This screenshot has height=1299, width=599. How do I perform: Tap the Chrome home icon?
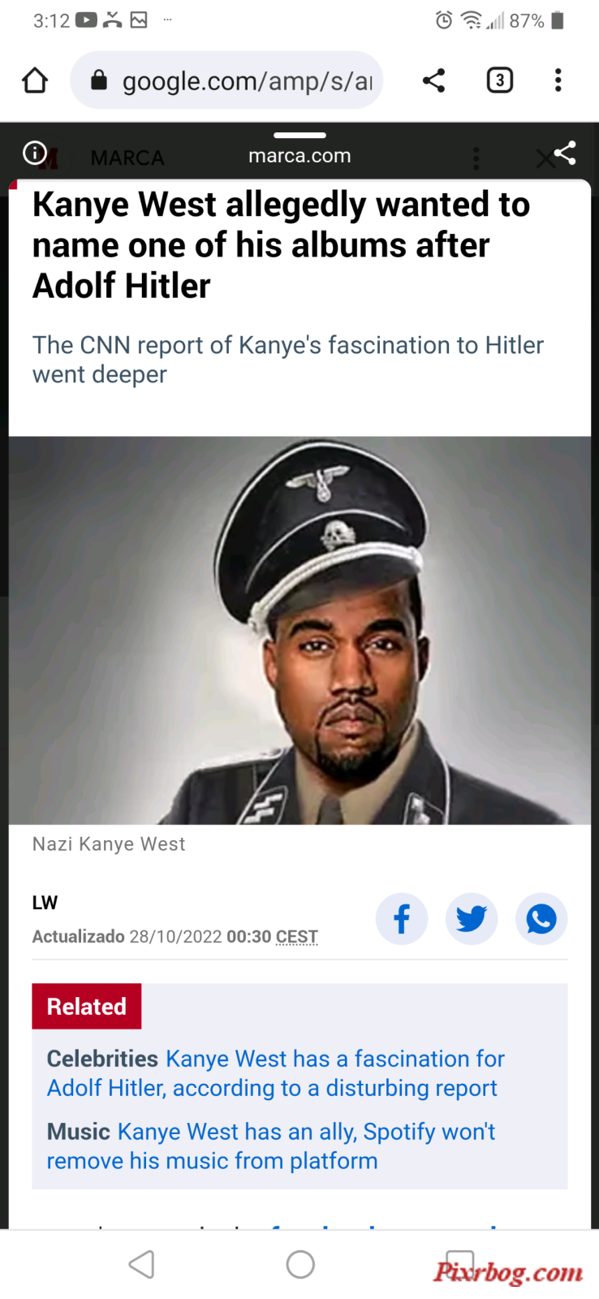click(35, 80)
